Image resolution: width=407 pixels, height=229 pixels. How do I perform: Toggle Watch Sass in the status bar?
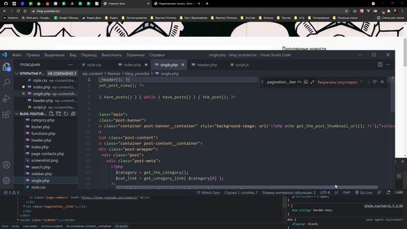(208, 192)
